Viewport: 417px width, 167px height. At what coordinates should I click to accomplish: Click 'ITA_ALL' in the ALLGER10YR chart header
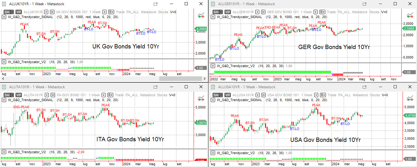pyautogui.click(x=344, y=12)
